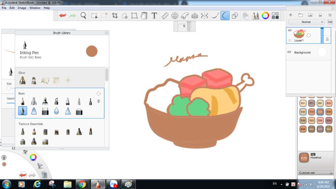Redo with the green arrow in top toolbar
336x189 pixels.
73,15
